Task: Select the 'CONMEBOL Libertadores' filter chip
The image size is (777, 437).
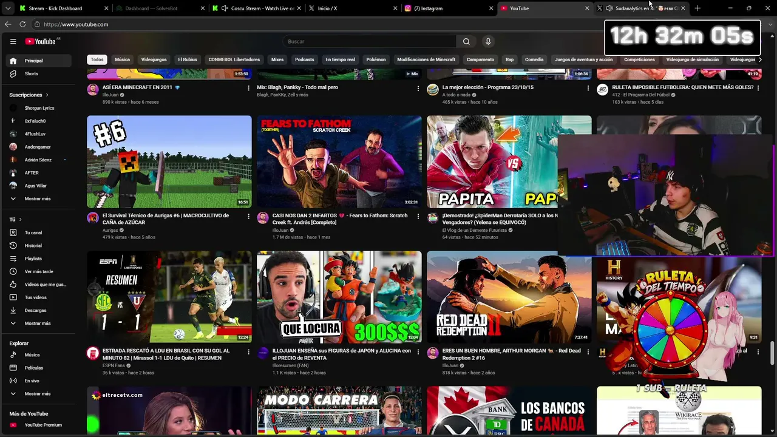Action: pyautogui.click(x=234, y=59)
